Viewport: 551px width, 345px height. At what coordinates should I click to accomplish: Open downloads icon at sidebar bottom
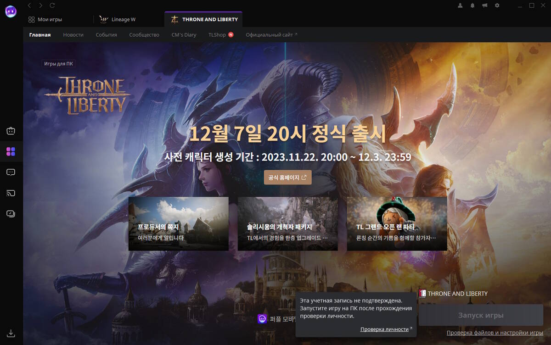click(11, 333)
